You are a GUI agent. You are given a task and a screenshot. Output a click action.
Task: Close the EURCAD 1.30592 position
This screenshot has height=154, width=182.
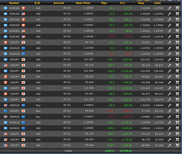177,25
